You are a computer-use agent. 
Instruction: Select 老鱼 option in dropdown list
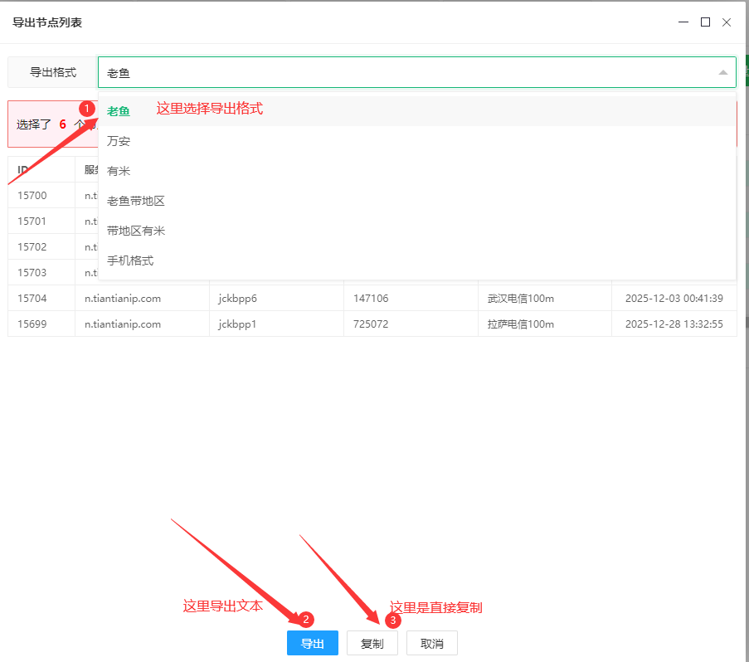(x=119, y=111)
